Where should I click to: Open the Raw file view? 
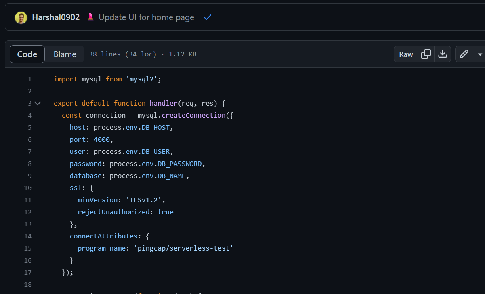[x=406, y=54]
